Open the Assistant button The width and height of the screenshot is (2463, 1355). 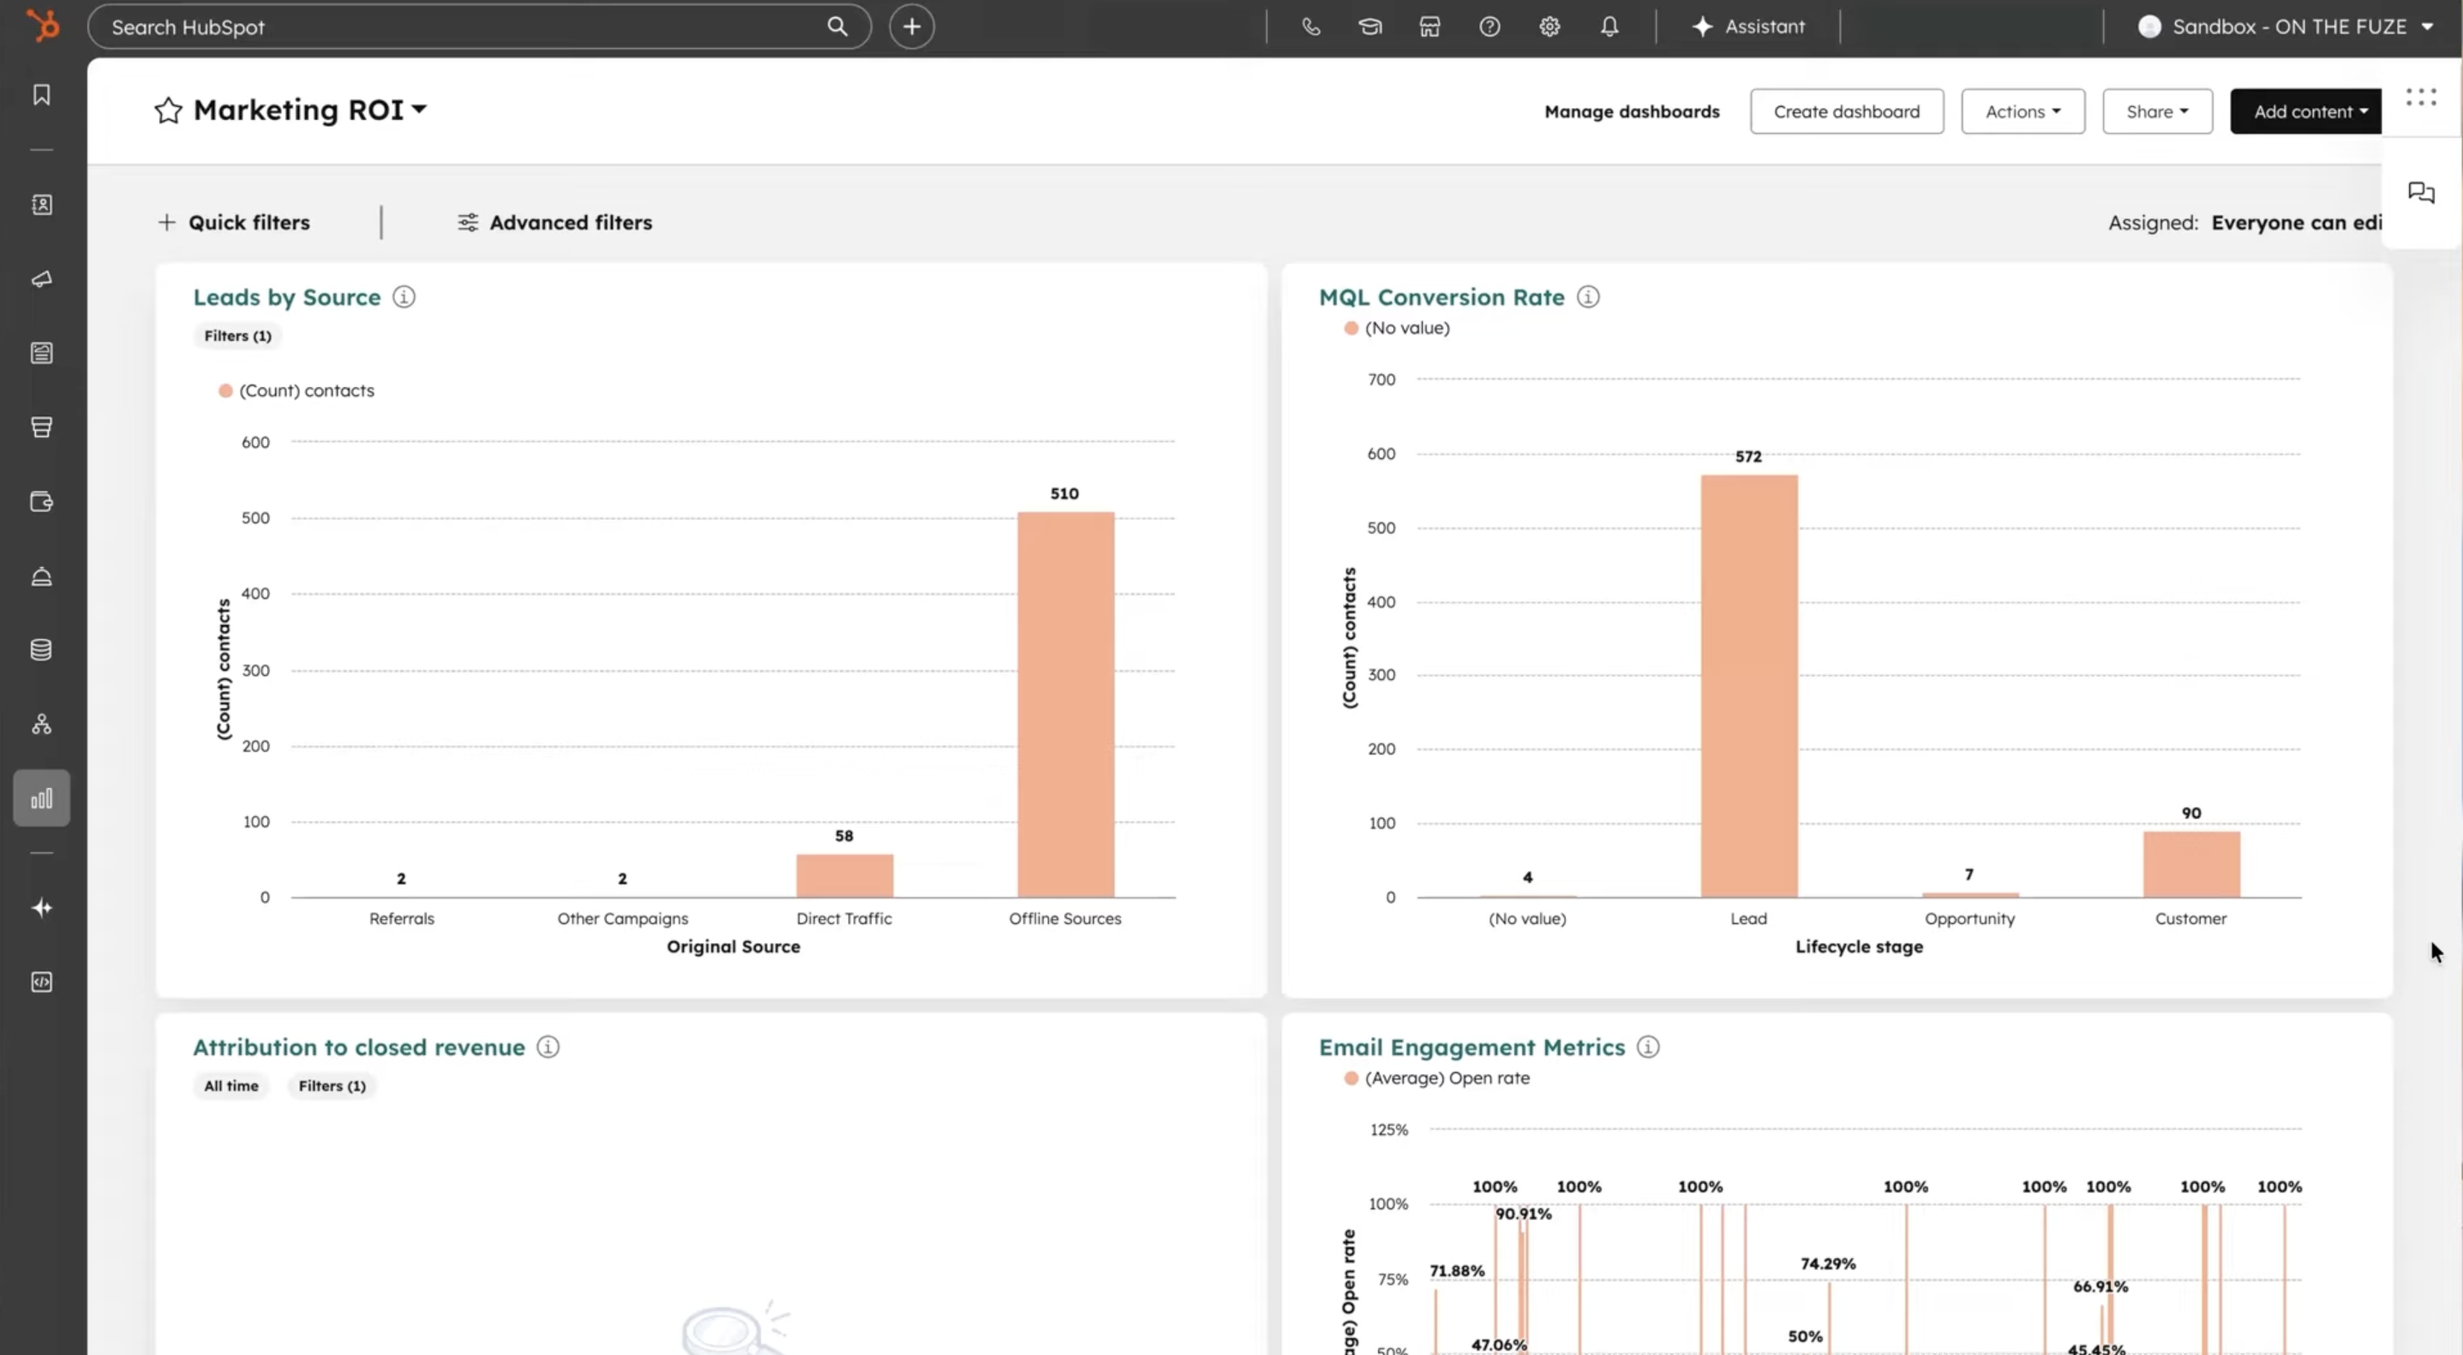coord(1747,27)
